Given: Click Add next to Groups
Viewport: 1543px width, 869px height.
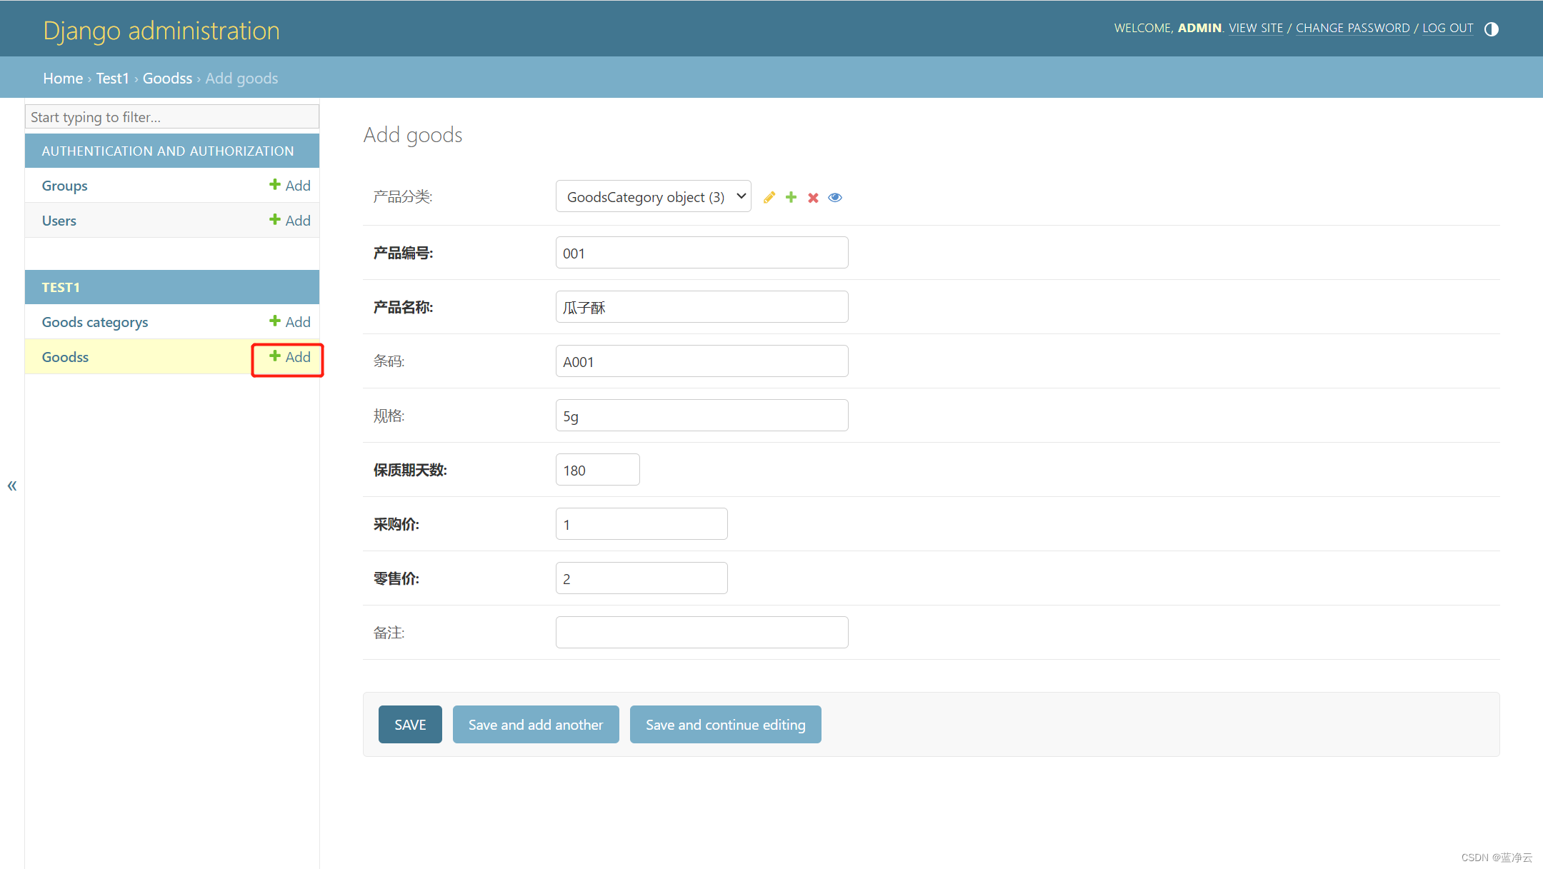Looking at the screenshot, I should click(x=290, y=186).
